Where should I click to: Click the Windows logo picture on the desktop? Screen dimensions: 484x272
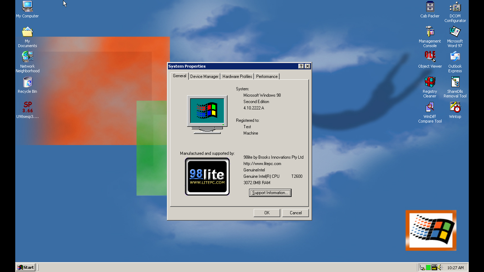[431, 230]
